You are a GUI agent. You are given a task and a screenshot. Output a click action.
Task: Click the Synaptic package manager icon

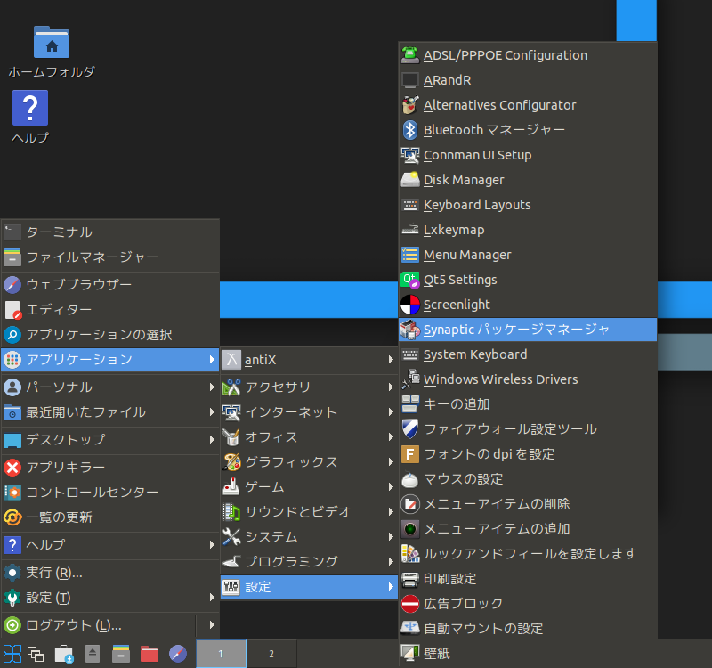[x=410, y=330]
